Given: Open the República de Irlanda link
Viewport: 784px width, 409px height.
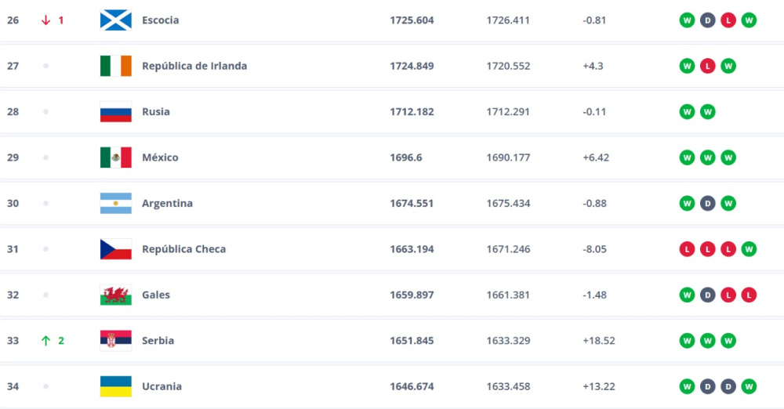Looking at the screenshot, I should click(194, 66).
